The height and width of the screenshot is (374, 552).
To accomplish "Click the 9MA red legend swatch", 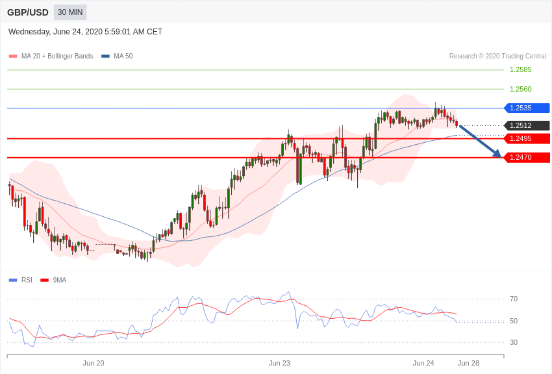I will 45,280.
